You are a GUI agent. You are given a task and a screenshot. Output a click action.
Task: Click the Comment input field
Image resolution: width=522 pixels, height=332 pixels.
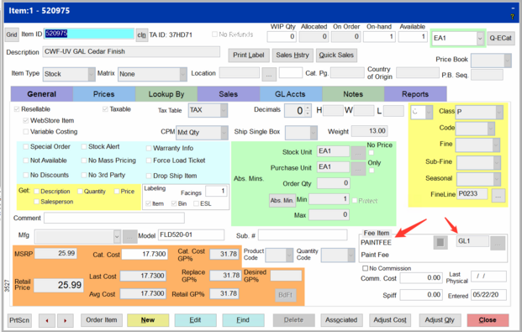(114, 219)
